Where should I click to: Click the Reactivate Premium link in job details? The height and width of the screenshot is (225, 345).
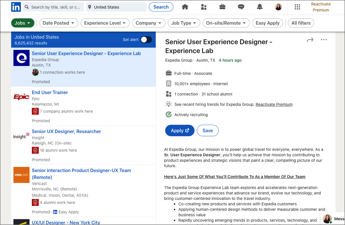tap(274, 105)
